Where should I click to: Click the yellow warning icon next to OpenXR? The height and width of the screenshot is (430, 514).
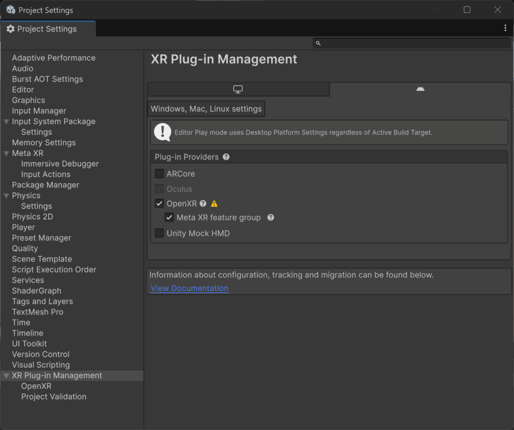tap(214, 203)
